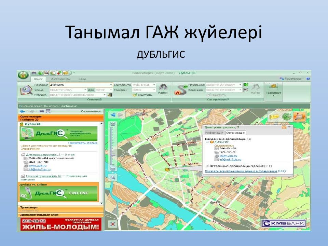
Task: Click the map centering icon at bottom left
Action: tap(113, 224)
